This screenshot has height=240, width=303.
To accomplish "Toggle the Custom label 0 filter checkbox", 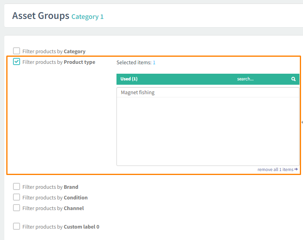I will [x=17, y=226].
